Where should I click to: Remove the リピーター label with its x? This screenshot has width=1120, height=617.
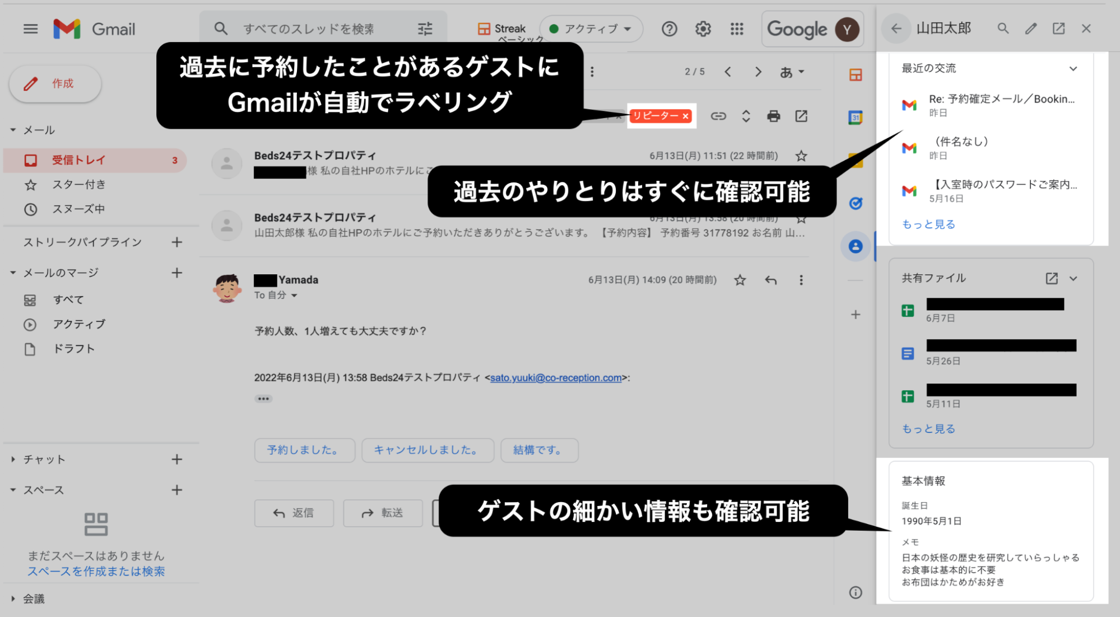[x=685, y=116]
